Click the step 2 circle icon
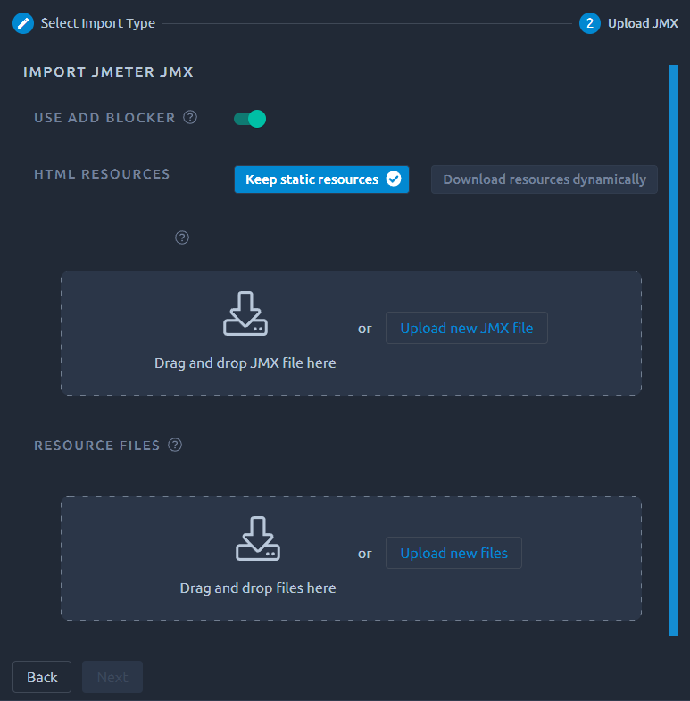Image resolution: width=690 pixels, height=701 pixels. click(589, 23)
